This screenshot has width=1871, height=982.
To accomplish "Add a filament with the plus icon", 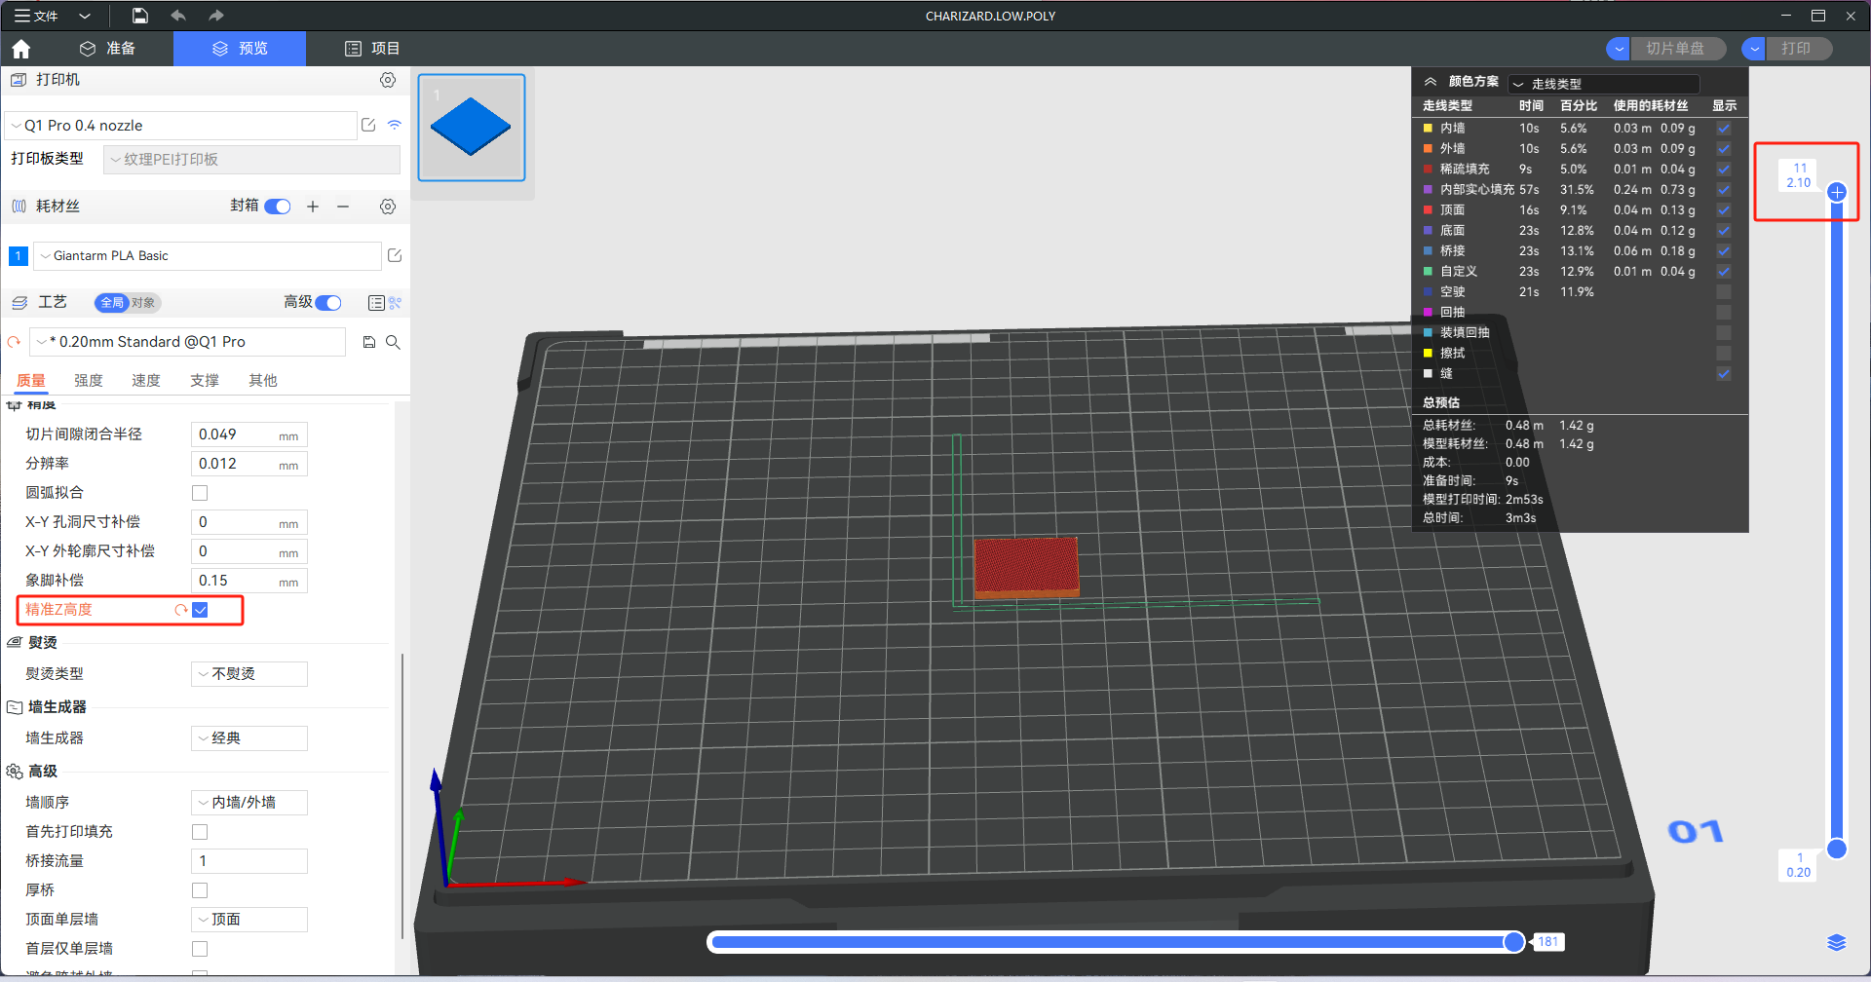I will click(312, 207).
